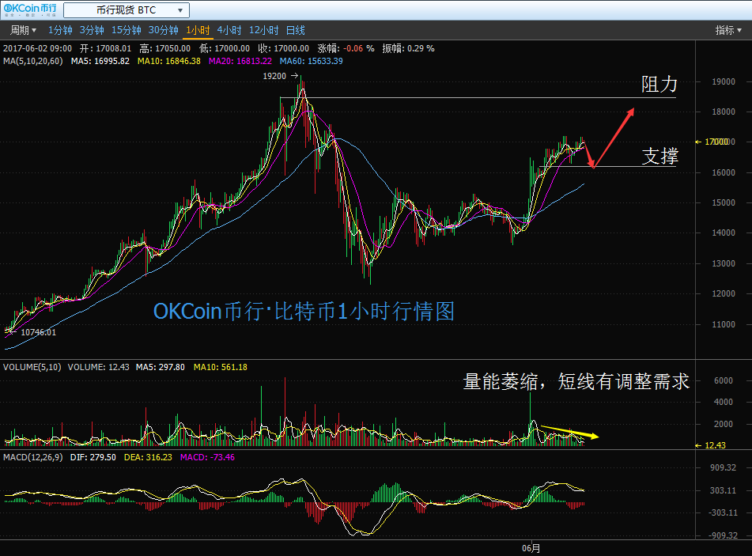Select the active 1小时 timeframe
Viewport: 752px width, 556px height.
click(x=197, y=30)
